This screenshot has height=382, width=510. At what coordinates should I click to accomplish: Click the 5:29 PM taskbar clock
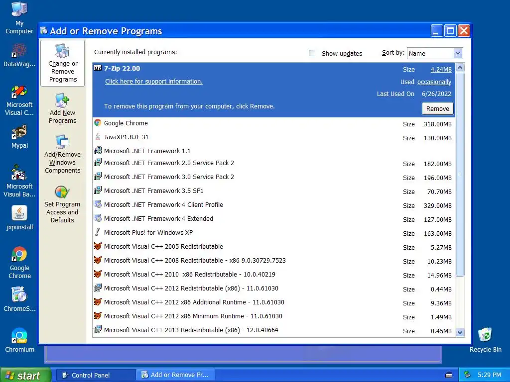pyautogui.click(x=489, y=375)
